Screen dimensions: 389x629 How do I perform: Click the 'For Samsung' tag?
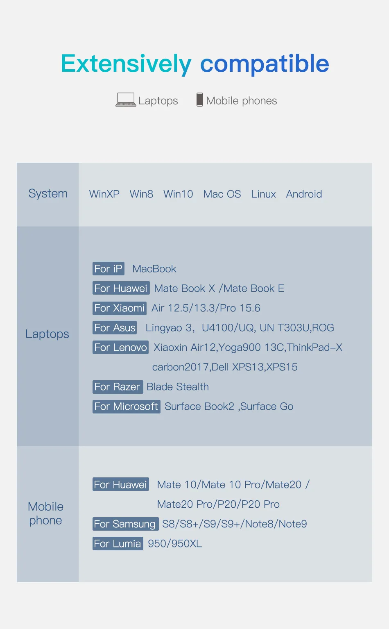(x=125, y=524)
